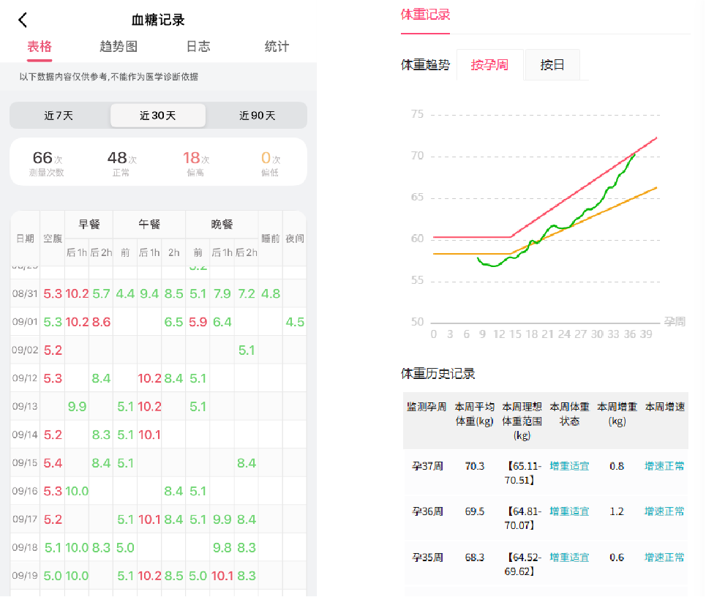Keep 近30天 range selected
The height and width of the screenshot is (597, 706).
click(x=158, y=115)
